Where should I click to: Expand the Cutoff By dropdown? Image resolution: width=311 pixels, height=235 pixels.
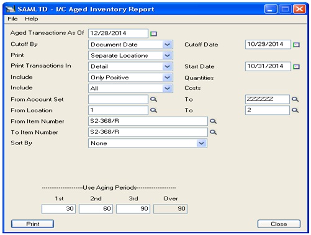(168, 45)
